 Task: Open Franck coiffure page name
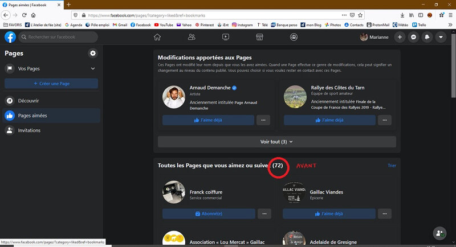[x=206, y=192]
